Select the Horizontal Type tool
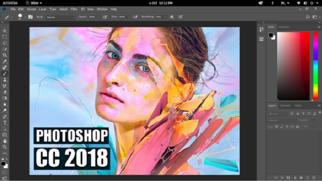Viewport: 322px width, 181px height. (x=5, y=123)
